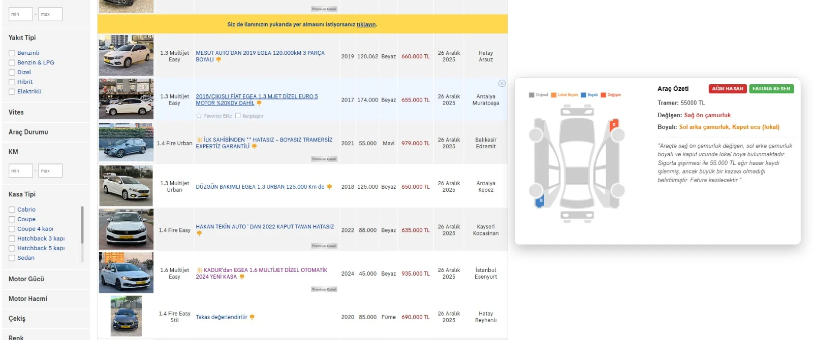Click the orange badge icon next to Takas değerlendirilir
The height and width of the screenshot is (340, 813).
click(x=252, y=317)
